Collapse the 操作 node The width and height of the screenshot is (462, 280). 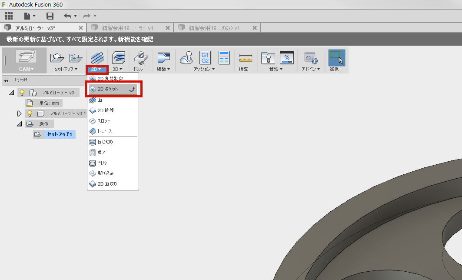click(20, 124)
